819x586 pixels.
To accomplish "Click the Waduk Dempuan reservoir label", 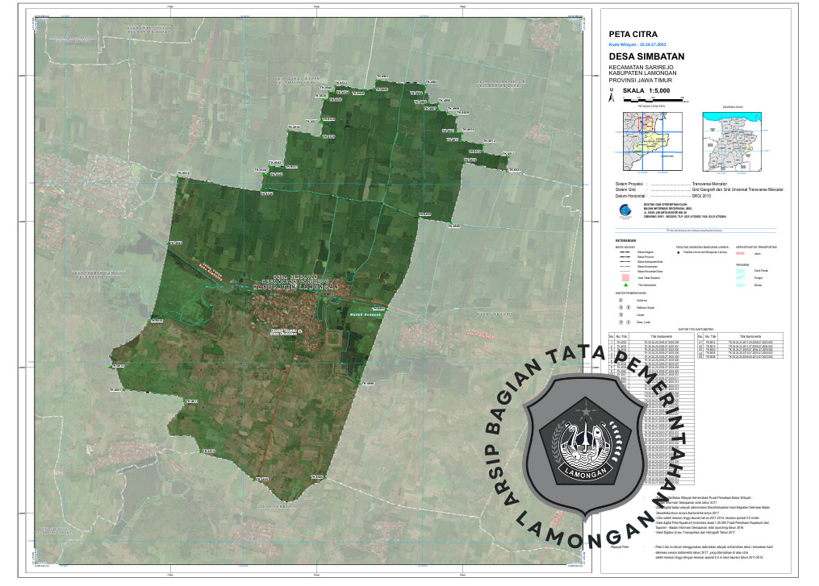I will (x=365, y=315).
